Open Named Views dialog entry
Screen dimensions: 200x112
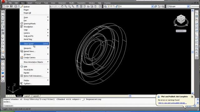coord(35,51)
